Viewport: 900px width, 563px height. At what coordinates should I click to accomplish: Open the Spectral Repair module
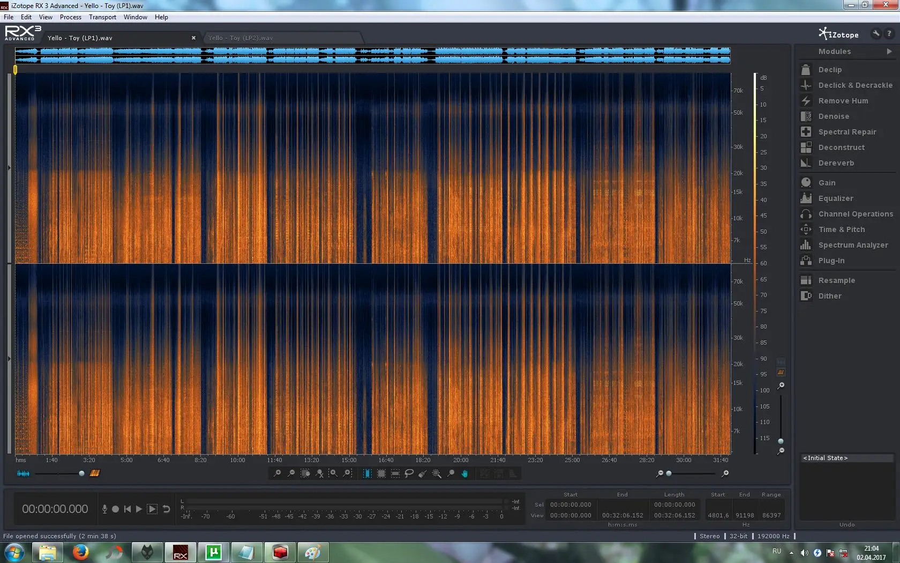pos(847,132)
